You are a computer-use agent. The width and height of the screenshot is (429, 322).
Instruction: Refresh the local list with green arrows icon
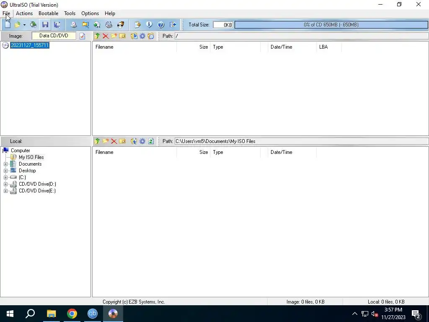[x=151, y=141]
